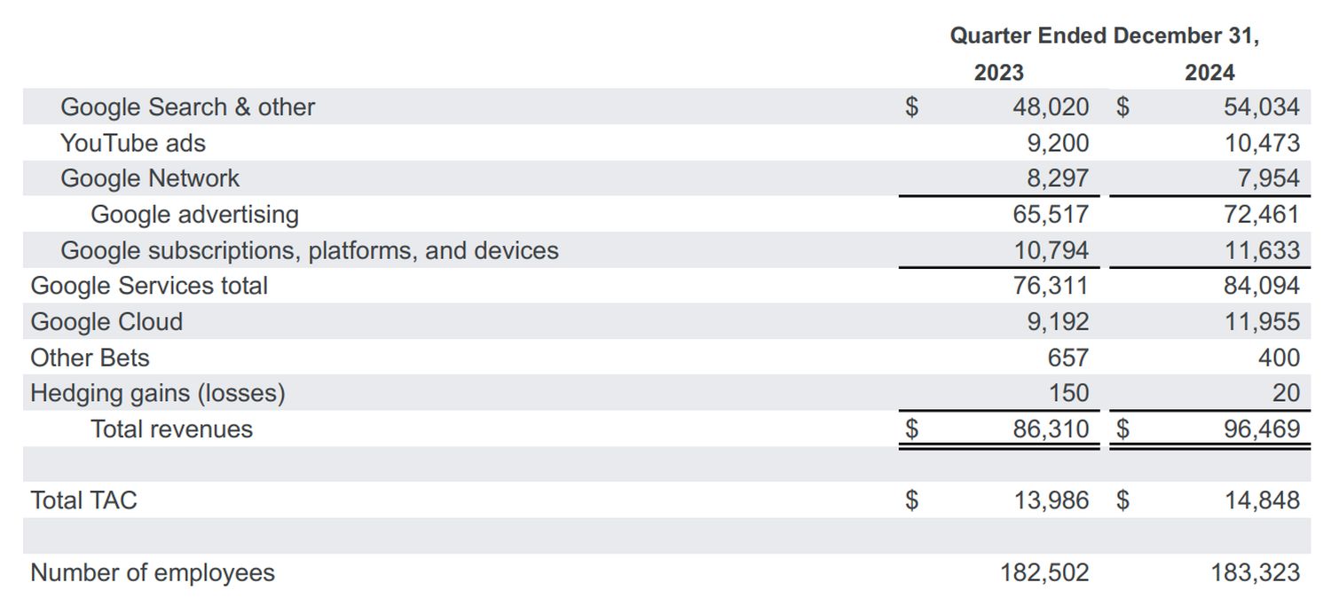Select the Quarter Ended December 31 heading
The height and width of the screenshot is (606, 1331).
1104,36
